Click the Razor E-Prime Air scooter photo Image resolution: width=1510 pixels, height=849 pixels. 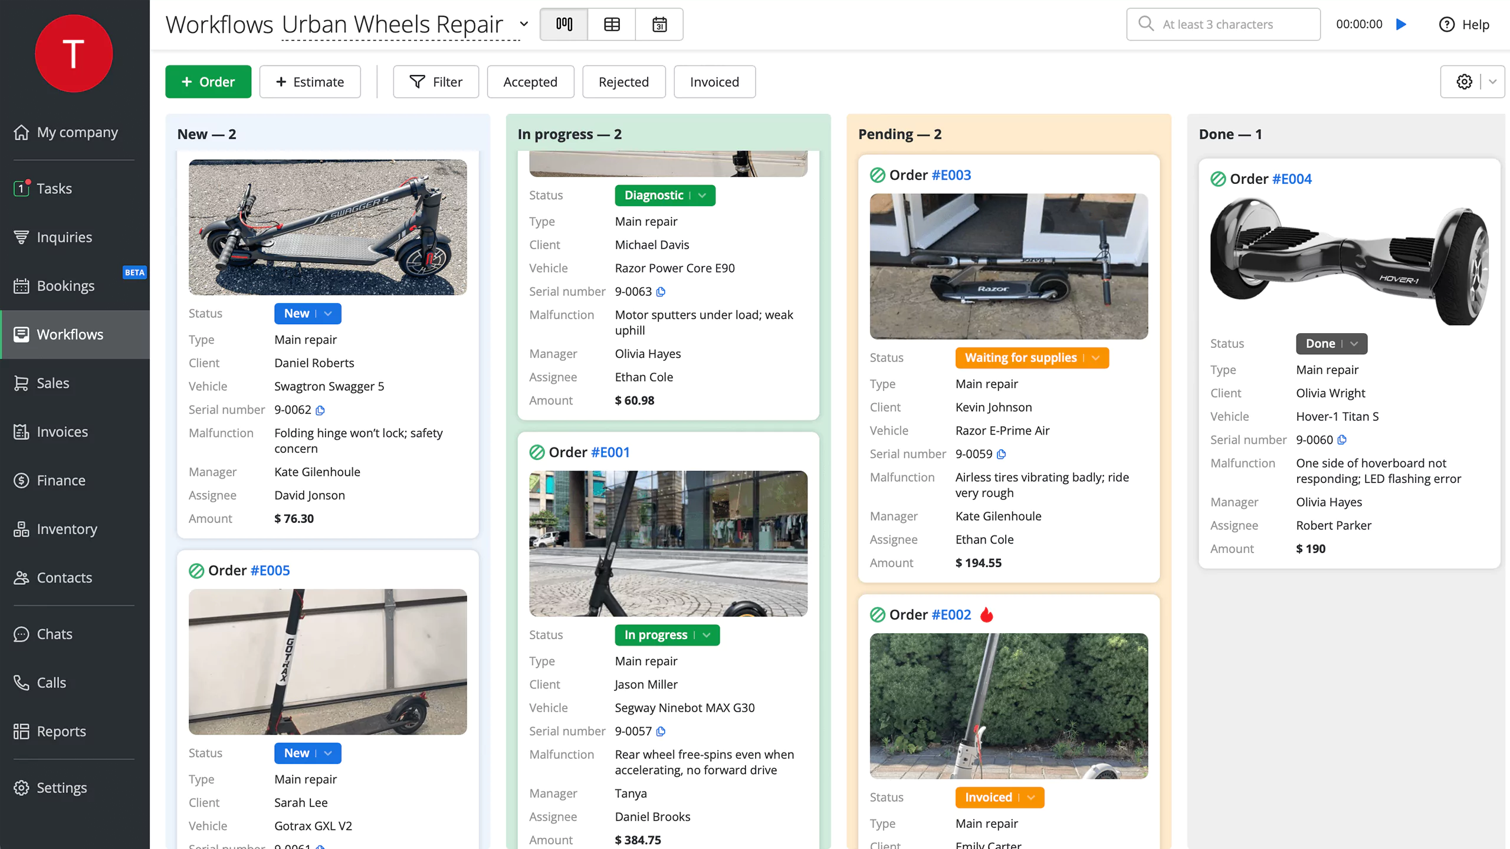(1009, 266)
